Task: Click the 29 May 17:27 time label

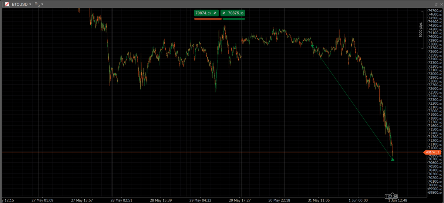Action: pyautogui.click(x=240, y=200)
